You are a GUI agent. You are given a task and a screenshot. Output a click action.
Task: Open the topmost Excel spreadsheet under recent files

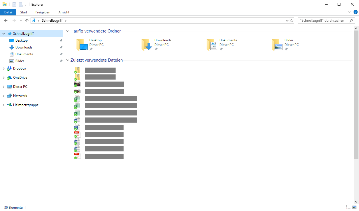[111, 98]
